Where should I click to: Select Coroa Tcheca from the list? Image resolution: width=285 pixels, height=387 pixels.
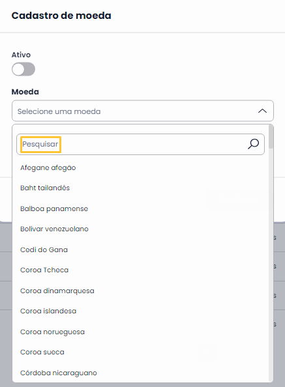[x=44, y=270]
